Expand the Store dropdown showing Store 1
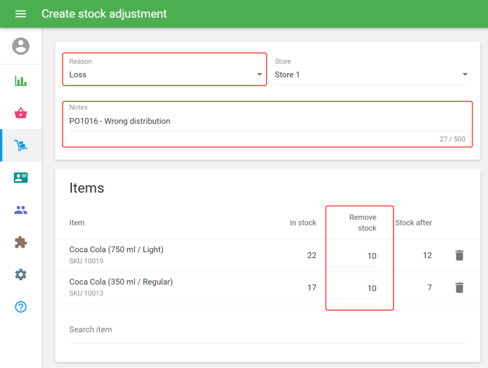Screen dimensions: 488x368 point(371,74)
